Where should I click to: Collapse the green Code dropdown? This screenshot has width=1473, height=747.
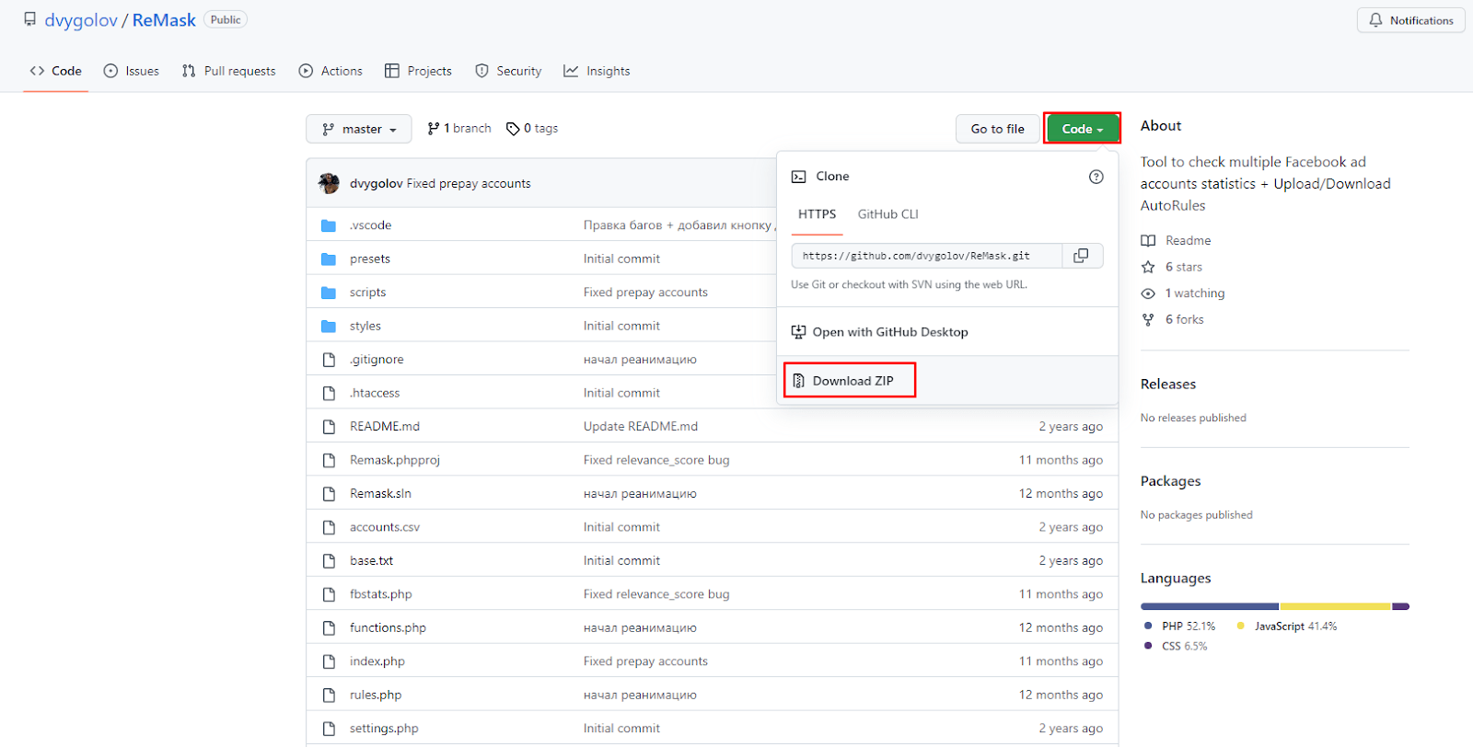(1083, 129)
